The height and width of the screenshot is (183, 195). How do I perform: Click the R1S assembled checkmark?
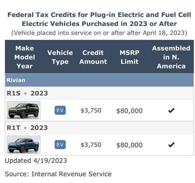[x=171, y=110]
